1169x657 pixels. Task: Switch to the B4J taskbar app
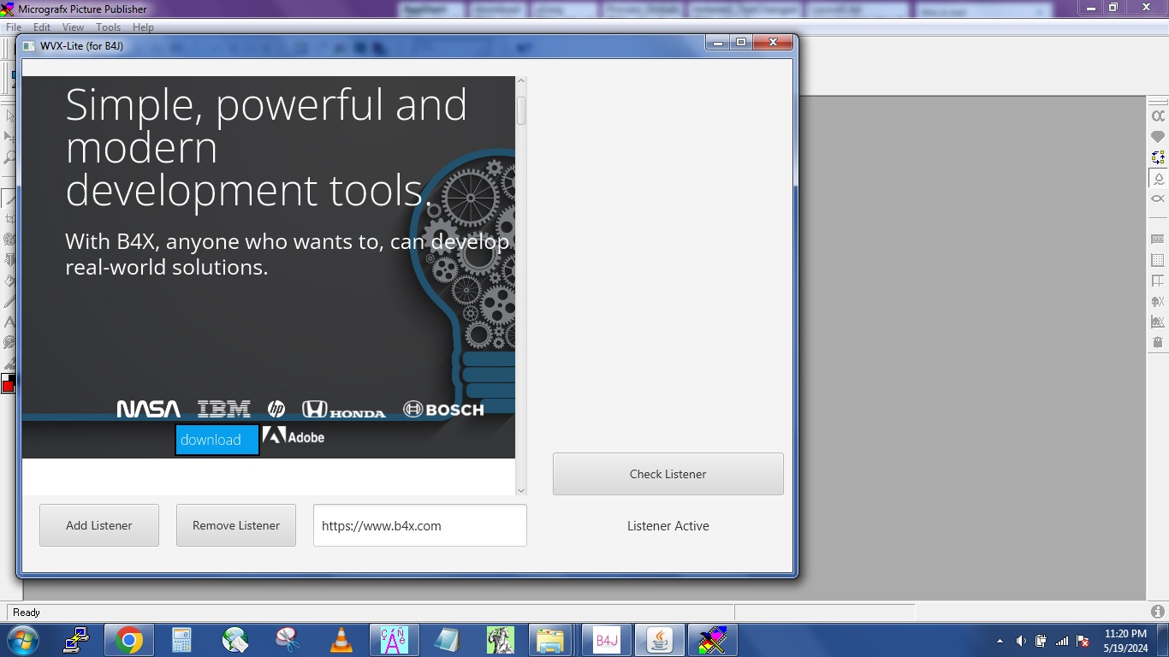(x=607, y=640)
